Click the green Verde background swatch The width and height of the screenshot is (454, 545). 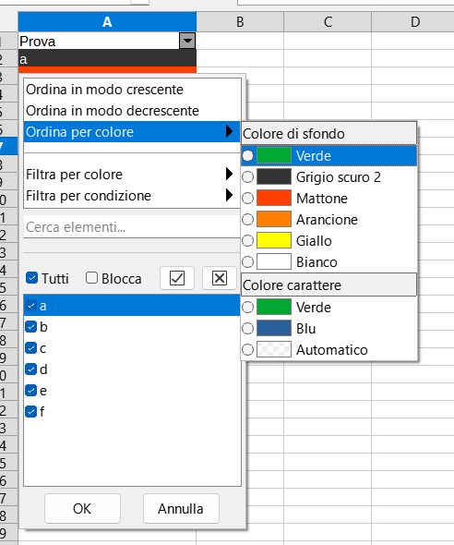coord(274,155)
